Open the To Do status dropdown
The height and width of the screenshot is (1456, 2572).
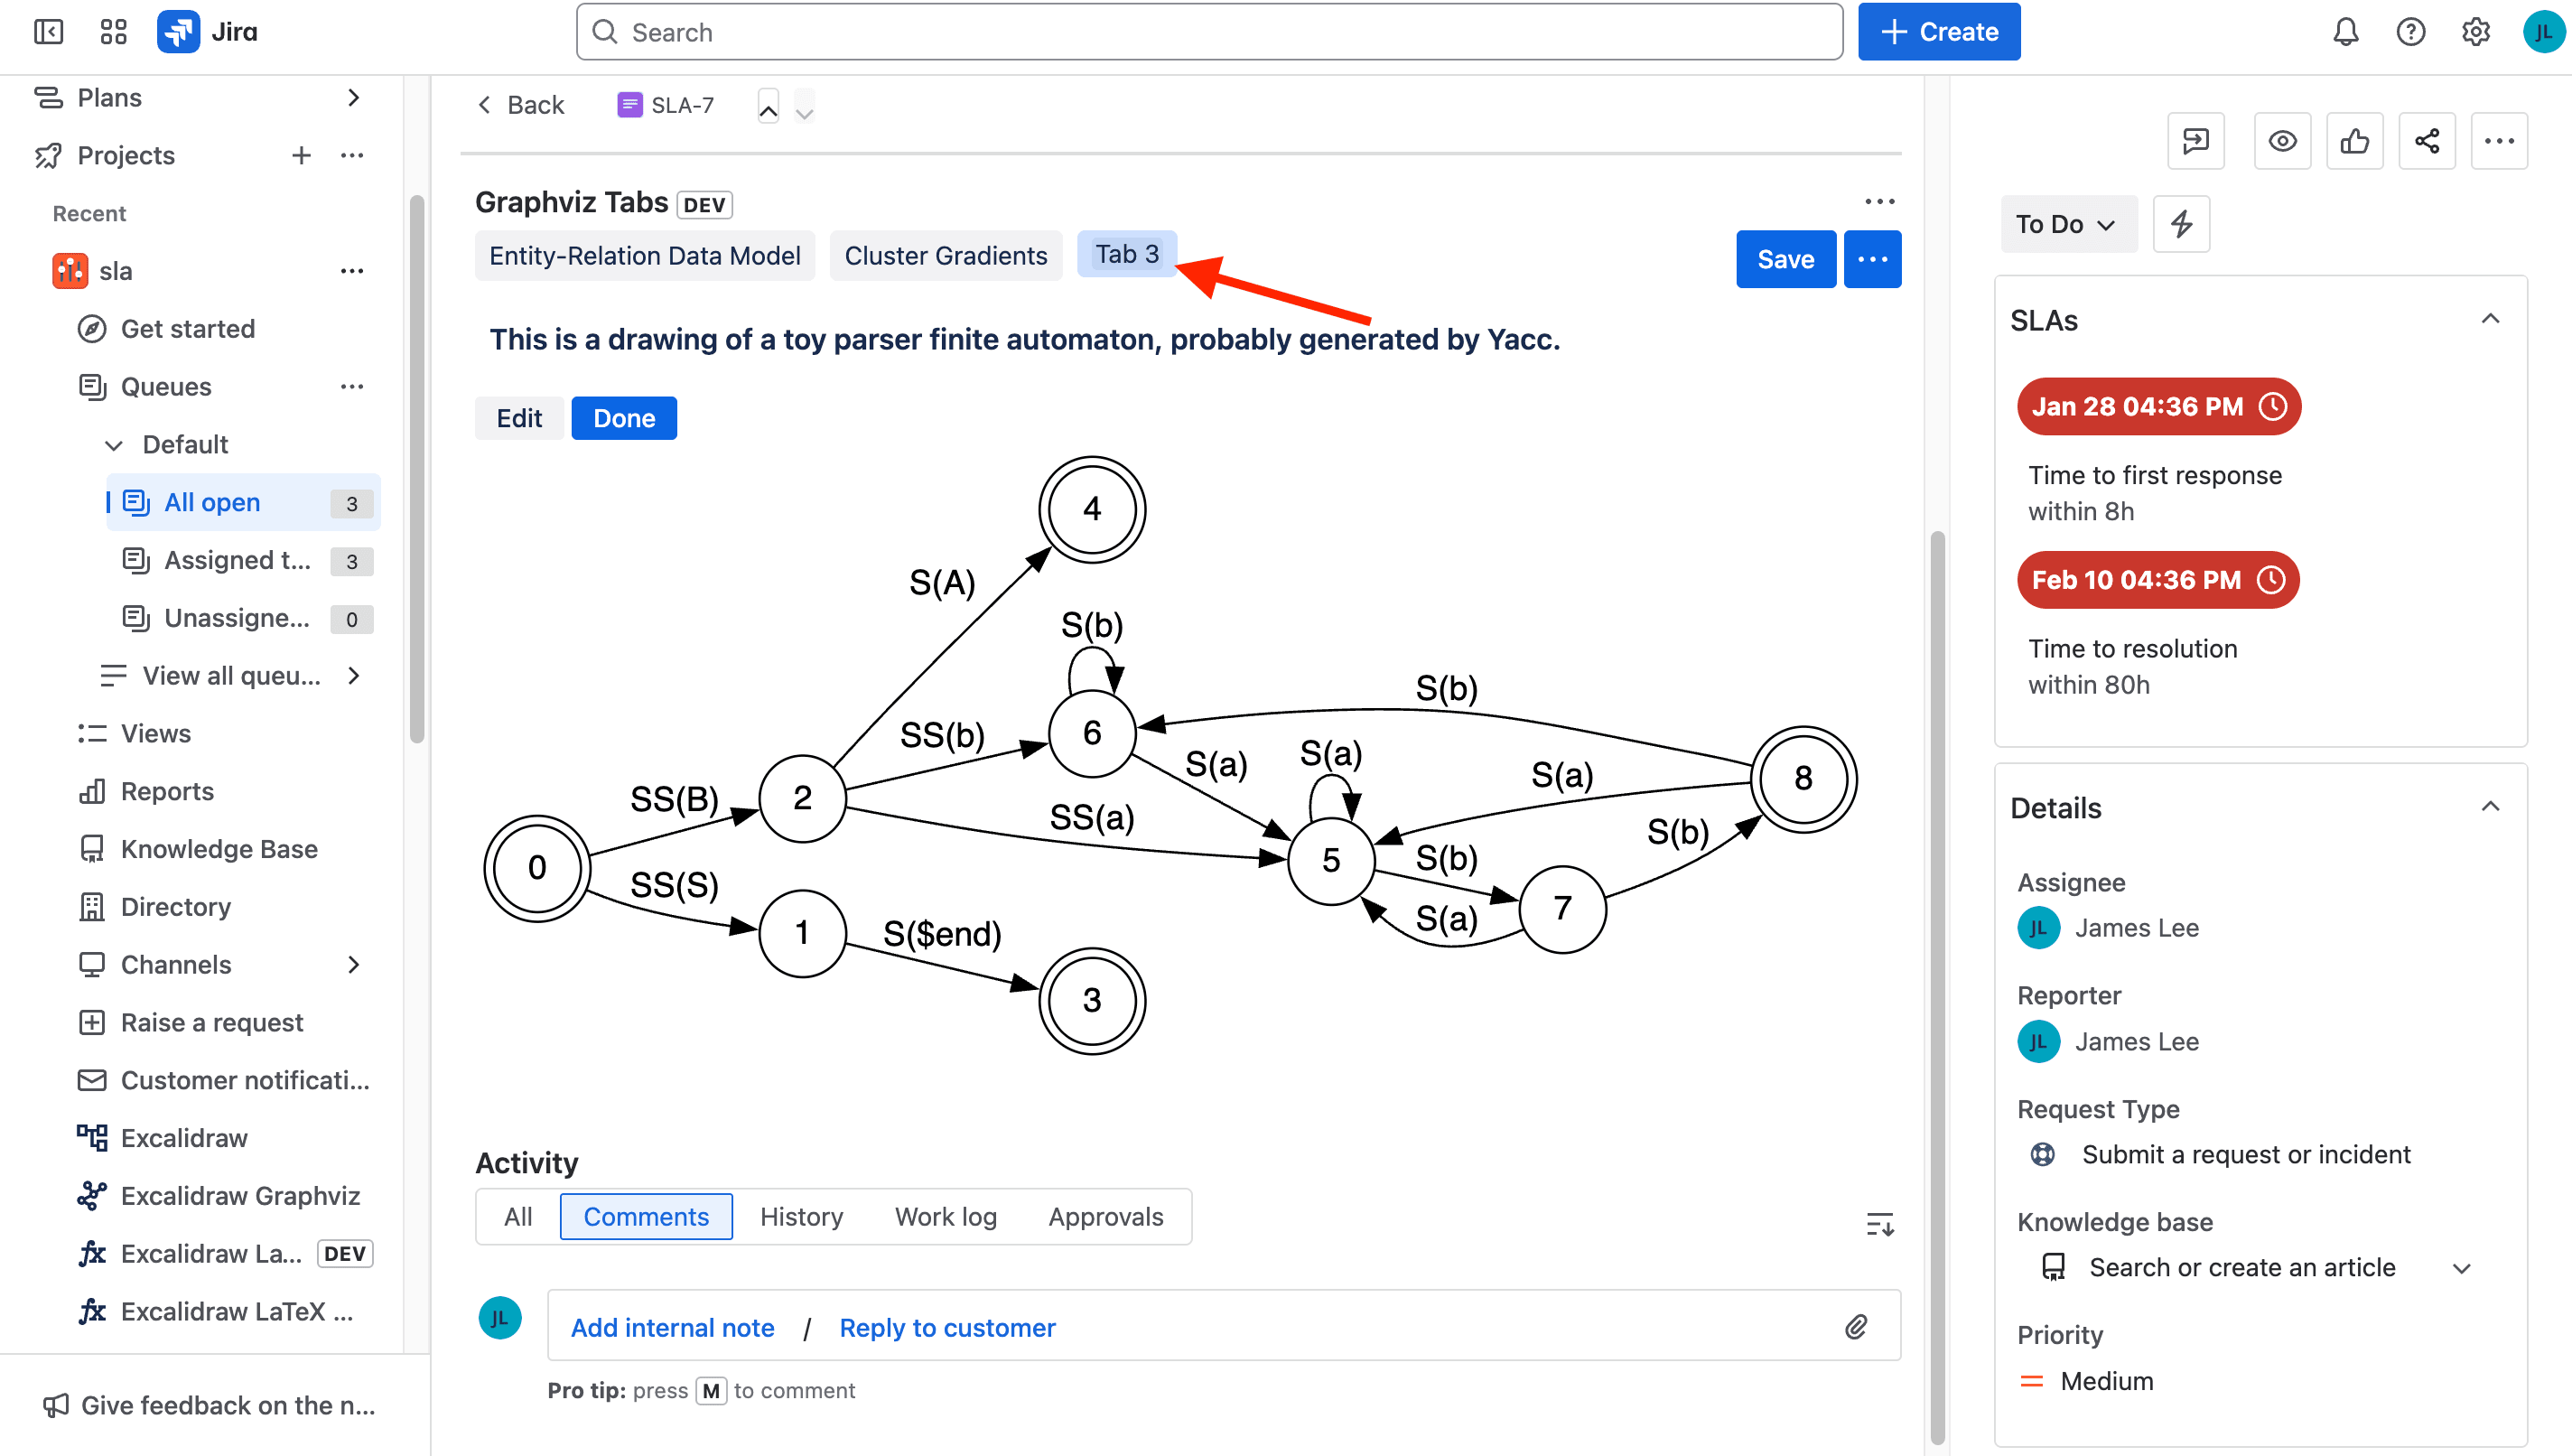pyautogui.click(x=2068, y=224)
